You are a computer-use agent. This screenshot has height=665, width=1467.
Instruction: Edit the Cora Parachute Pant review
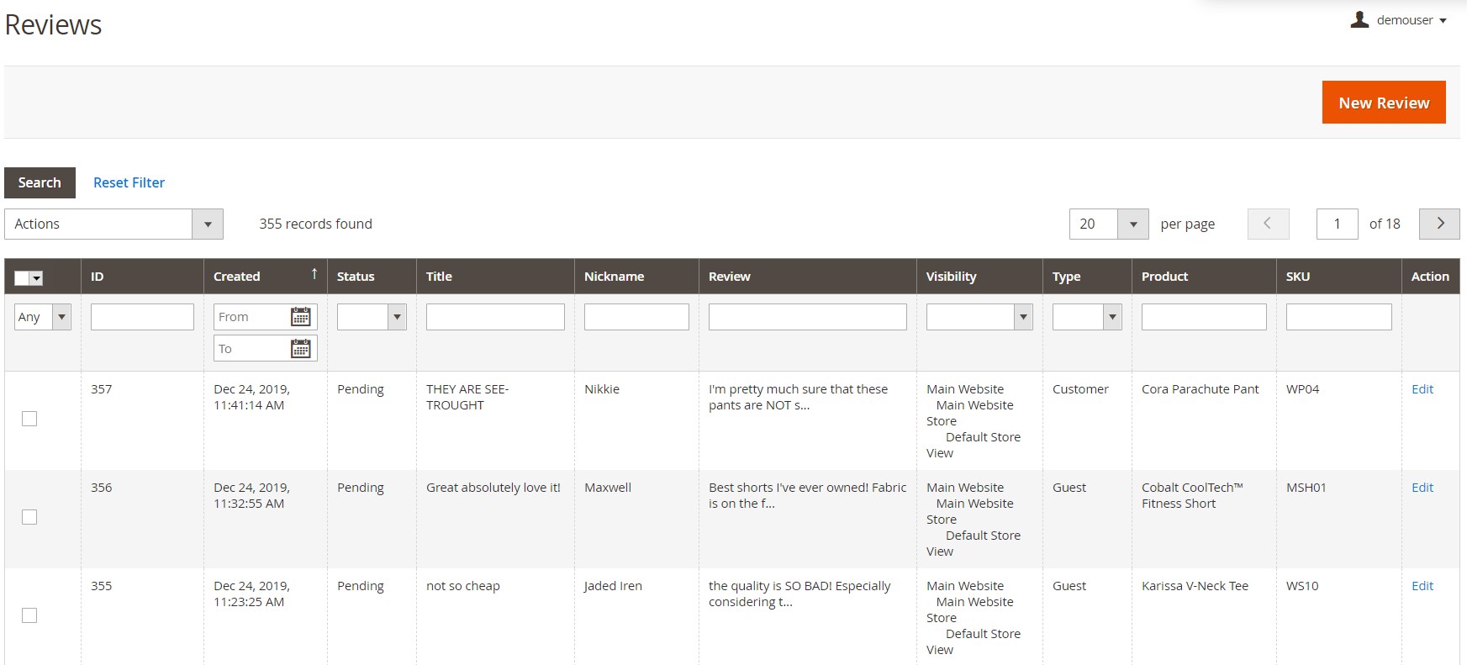pos(1422,389)
